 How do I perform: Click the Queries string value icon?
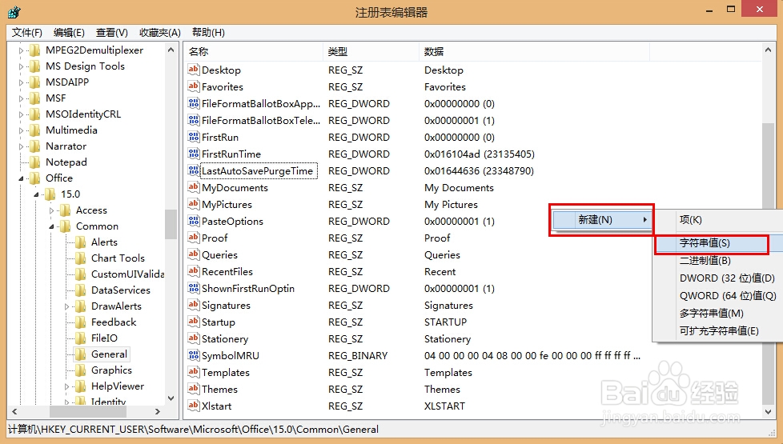193,254
